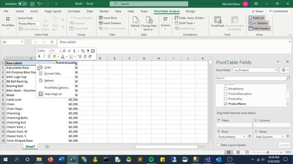
Task: Switch to the Design ribbon tab
Action: coord(190,11)
